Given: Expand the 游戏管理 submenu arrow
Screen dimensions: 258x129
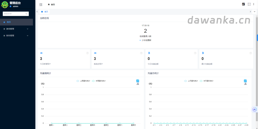Looking at the screenshot, I should coord(27,29).
